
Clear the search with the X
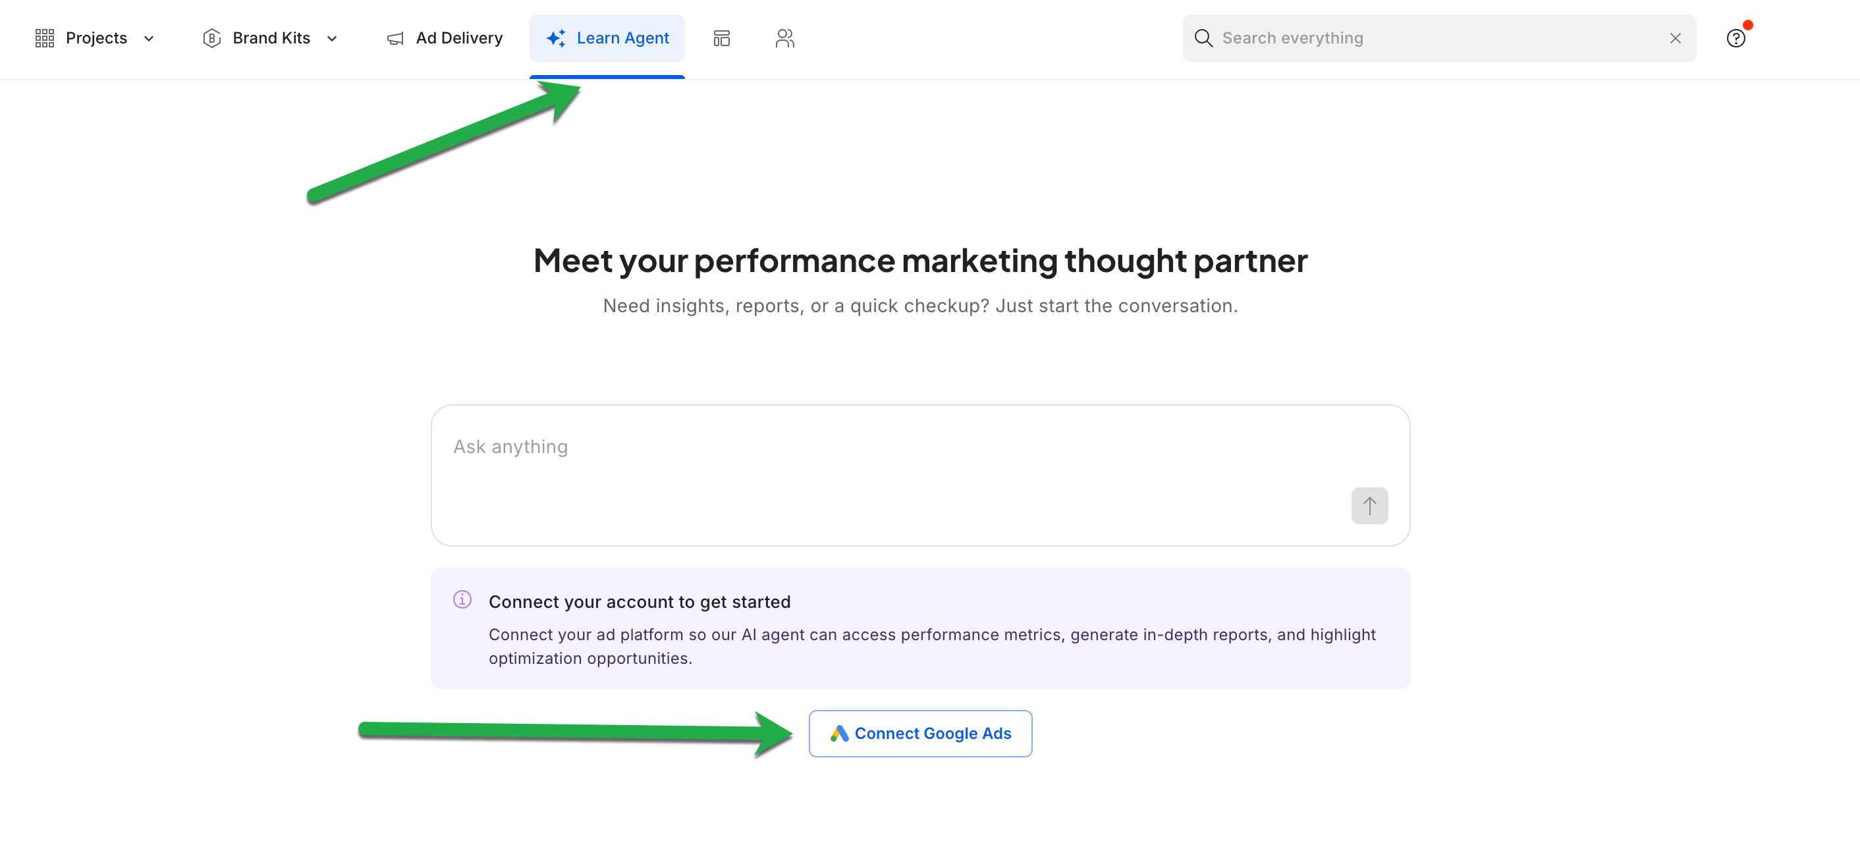1675,38
